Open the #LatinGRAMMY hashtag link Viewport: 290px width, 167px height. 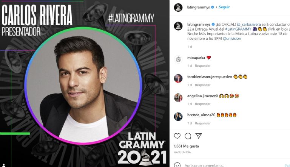(238, 29)
